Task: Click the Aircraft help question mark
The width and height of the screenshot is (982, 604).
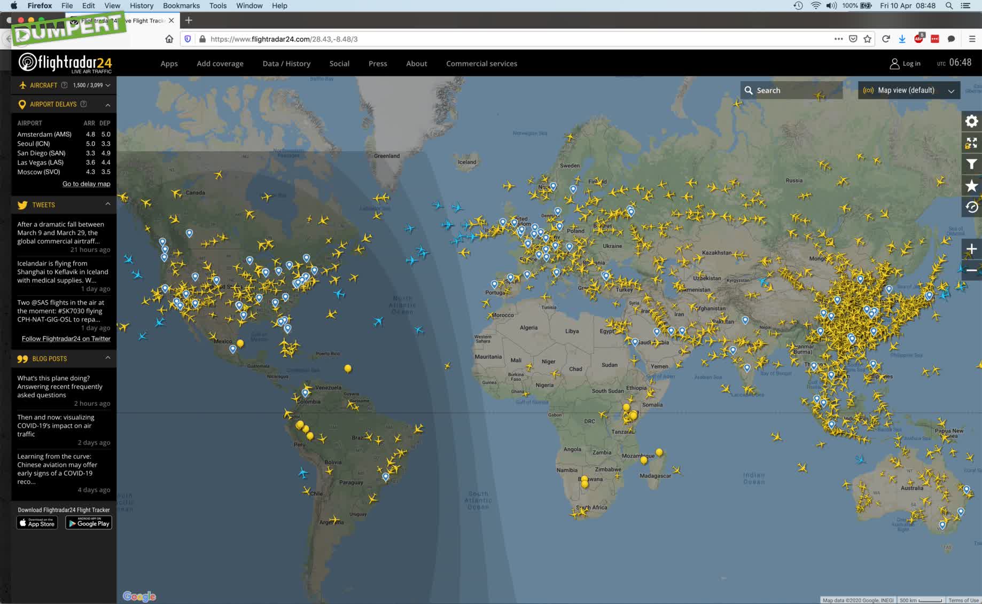Action: click(x=64, y=85)
